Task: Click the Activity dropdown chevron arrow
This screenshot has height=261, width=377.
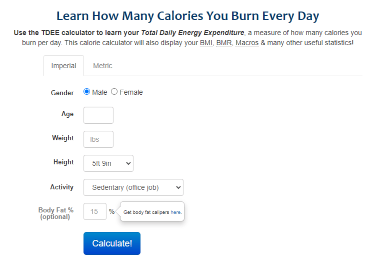Action: point(178,187)
